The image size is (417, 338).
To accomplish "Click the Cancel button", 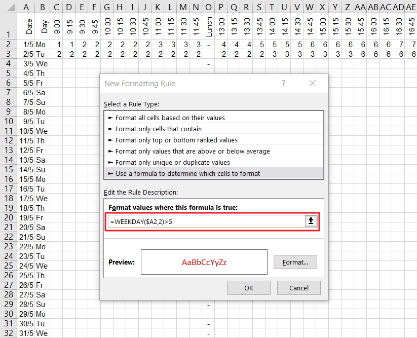I will coord(298,288).
